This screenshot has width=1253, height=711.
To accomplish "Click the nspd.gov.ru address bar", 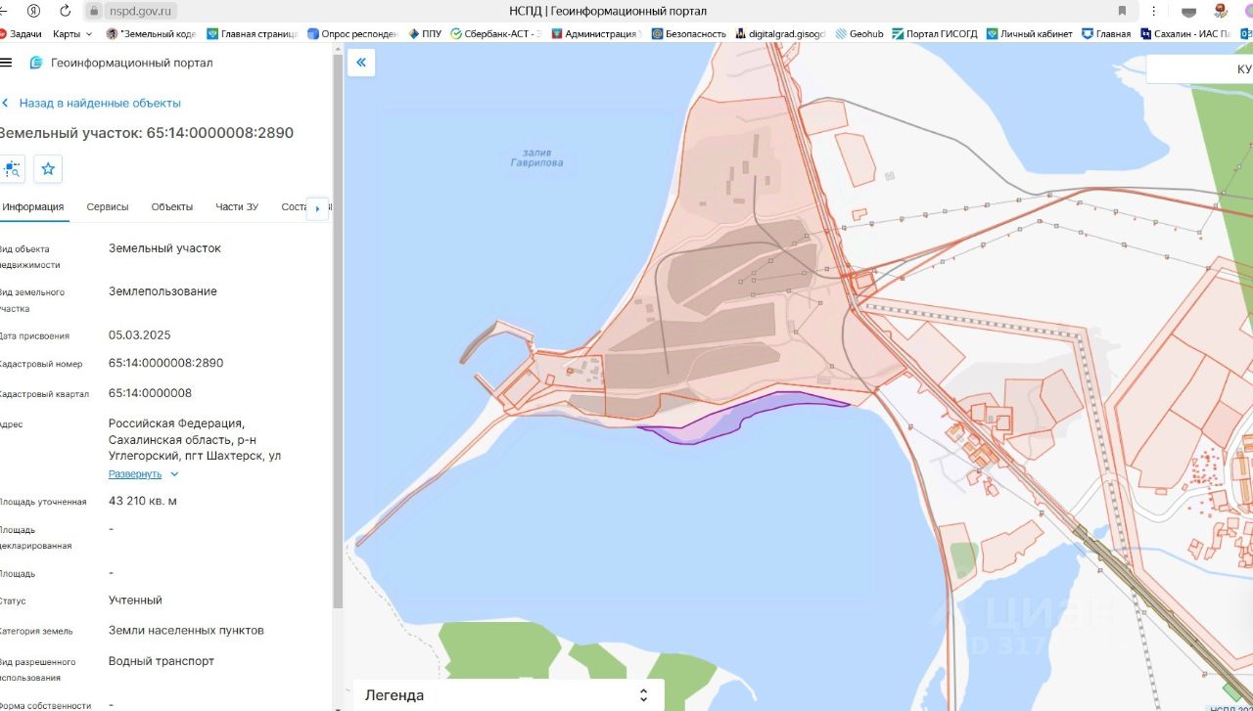I will pos(142,11).
